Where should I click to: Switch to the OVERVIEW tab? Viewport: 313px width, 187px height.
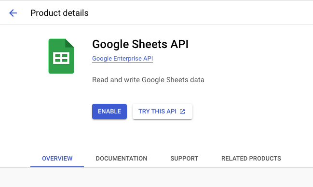(57, 158)
